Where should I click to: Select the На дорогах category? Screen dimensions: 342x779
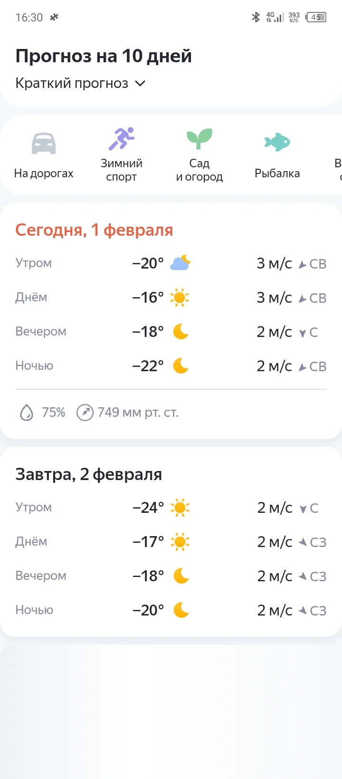point(44,173)
